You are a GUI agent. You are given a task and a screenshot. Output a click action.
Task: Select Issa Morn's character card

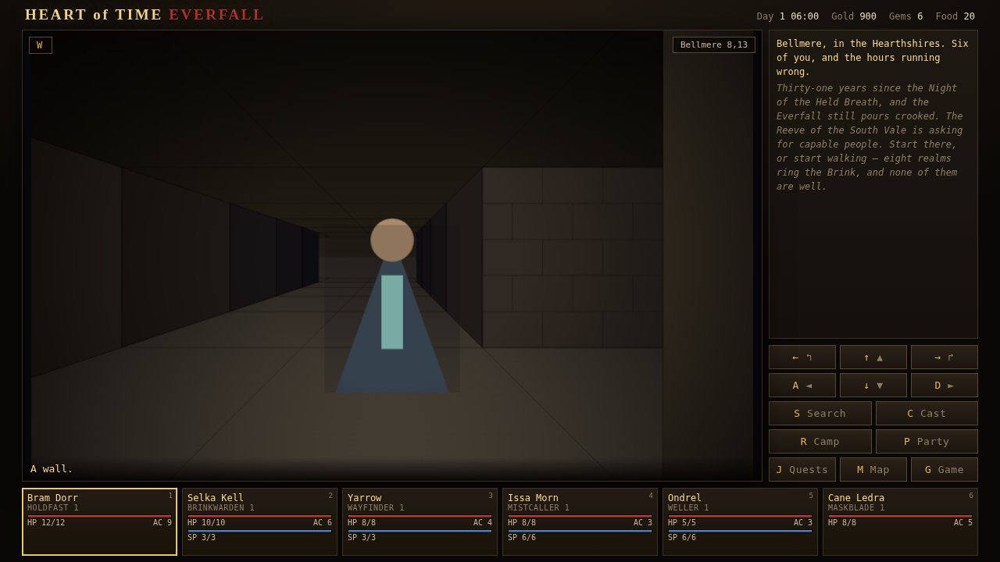(x=580, y=522)
